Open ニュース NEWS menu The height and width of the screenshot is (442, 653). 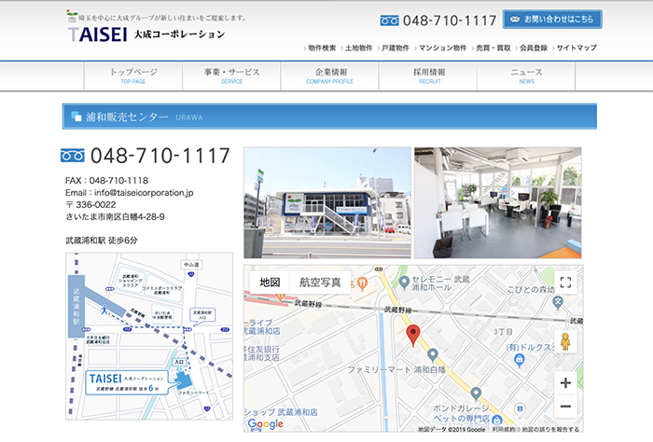(x=526, y=76)
